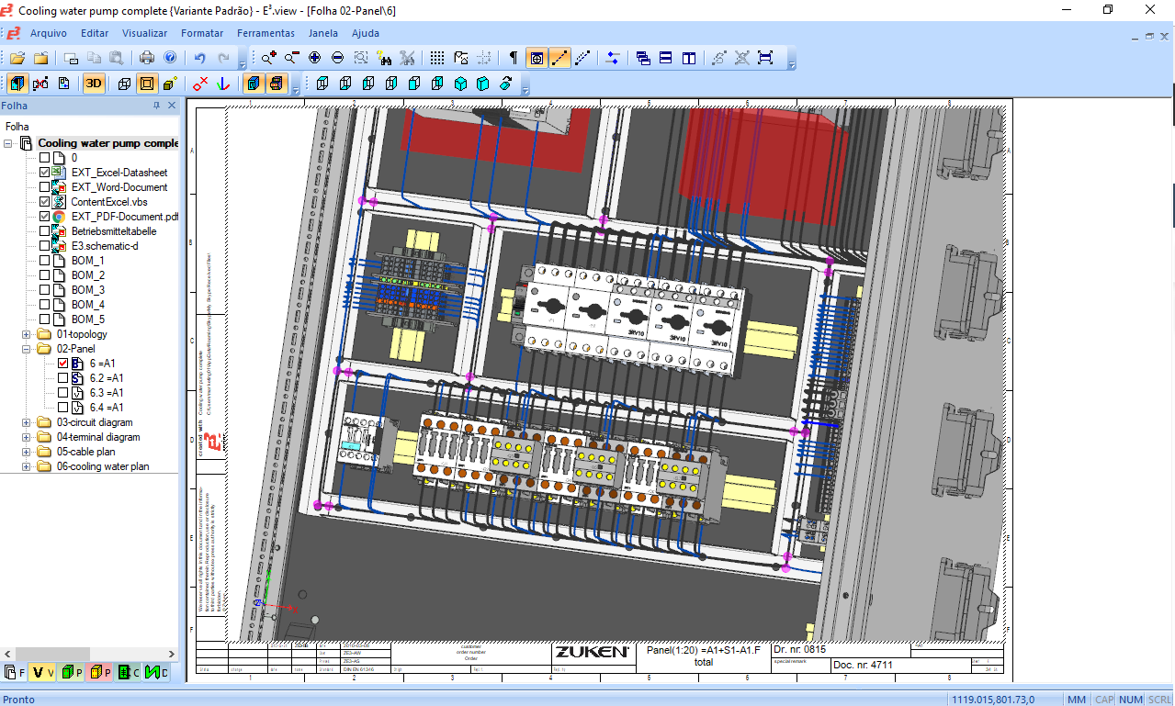Click the Undo arrow icon
Image resolution: width=1175 pixels, height=706 pixels.
click(x=199, y=57)
